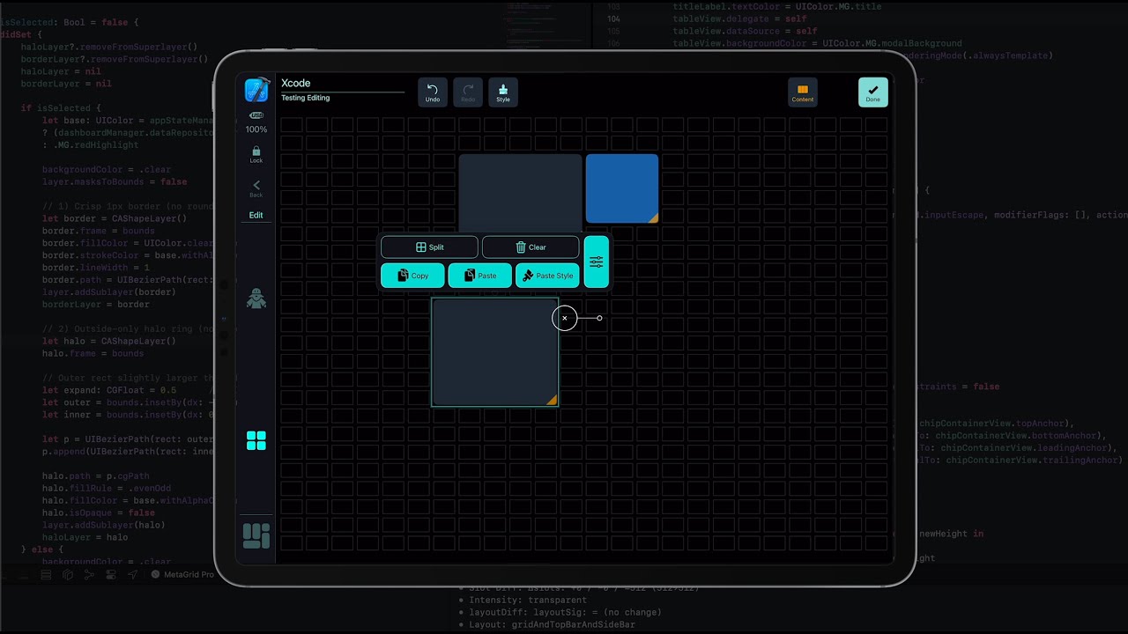Viewport: 1128px width, 634px height.
Task: Go Back using the chevron
Action: (256, 188)
